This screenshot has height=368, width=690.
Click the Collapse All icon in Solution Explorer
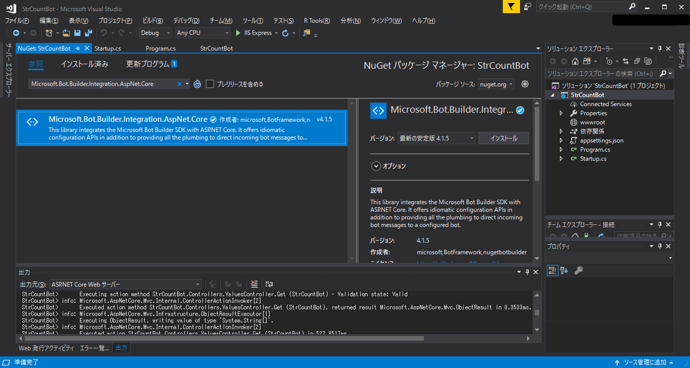pos(637,61)
